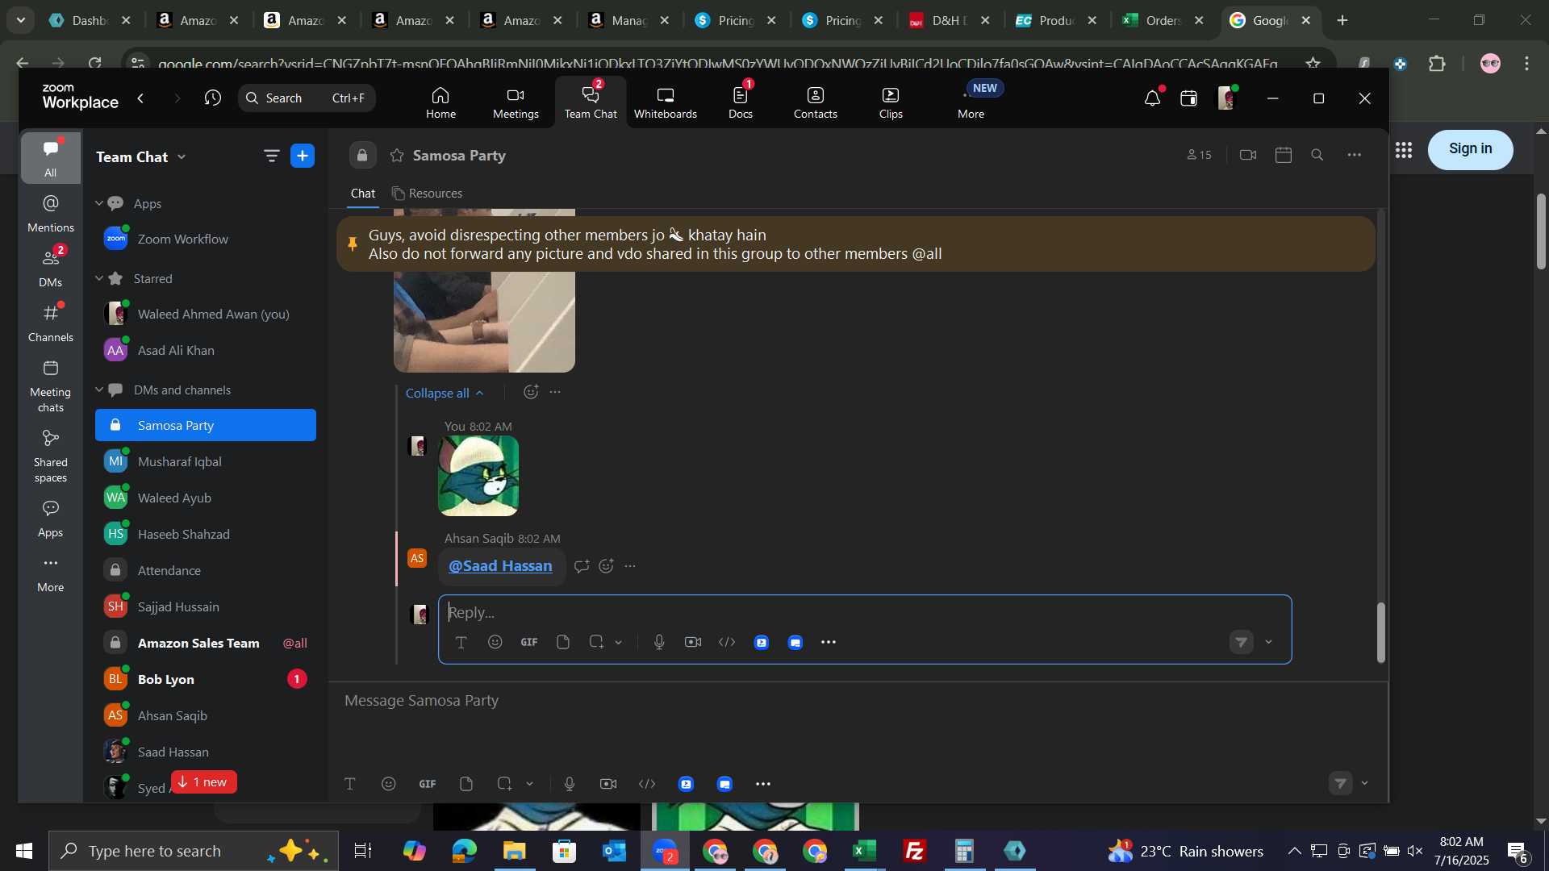The width and height of the screenshot is (1549, 871).
Task: Attach a file in the reply box
Action: click(x=563, y=642)
